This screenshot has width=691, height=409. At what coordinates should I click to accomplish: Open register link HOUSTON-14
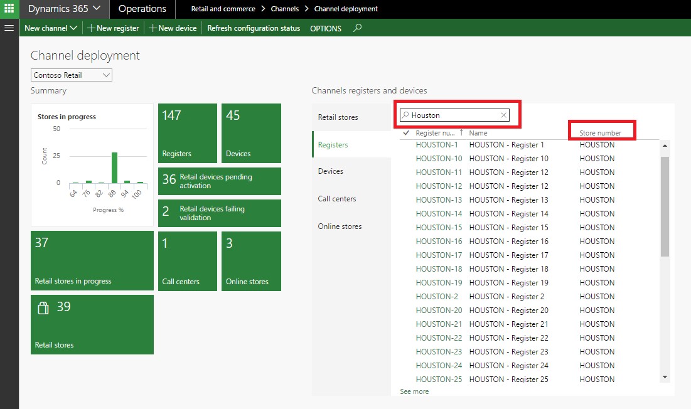click(439, 213)
